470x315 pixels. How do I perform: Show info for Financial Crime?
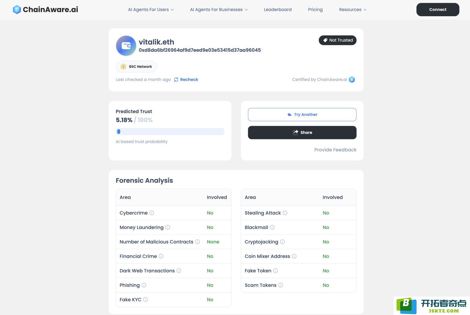[x=161, y=256]
